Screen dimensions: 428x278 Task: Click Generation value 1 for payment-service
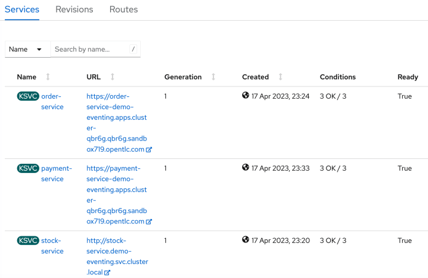[165, 169]
